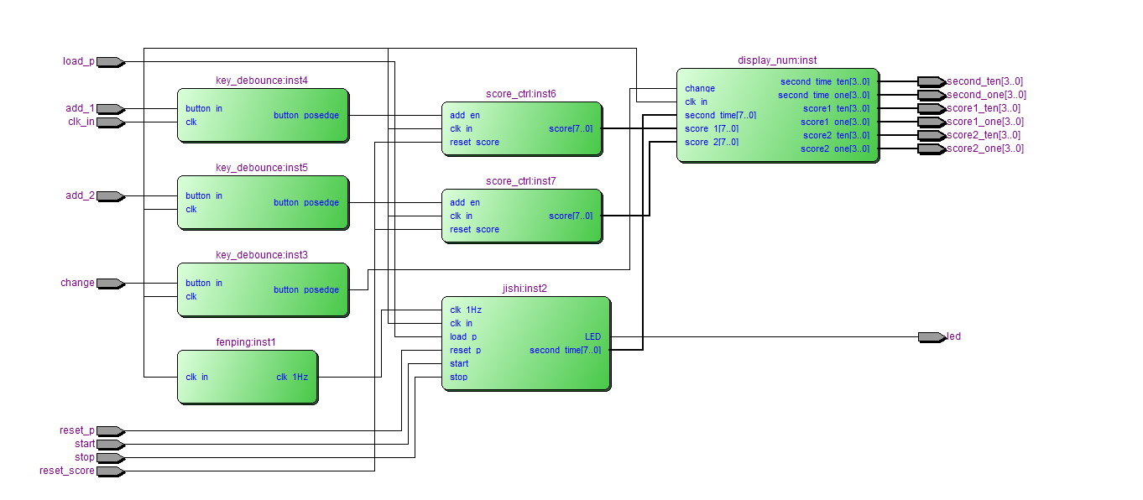The width and height of the screenshot is (1143, 500).
Task: Select score_1[7..0] port of display_num:inst
Action: click(x=712, y=129)
